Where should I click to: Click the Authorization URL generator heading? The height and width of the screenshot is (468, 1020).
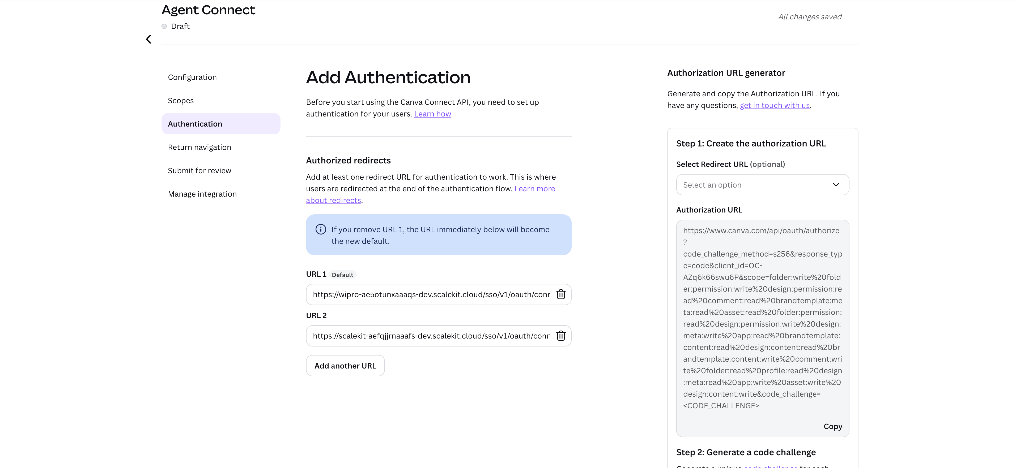point(726,73)
